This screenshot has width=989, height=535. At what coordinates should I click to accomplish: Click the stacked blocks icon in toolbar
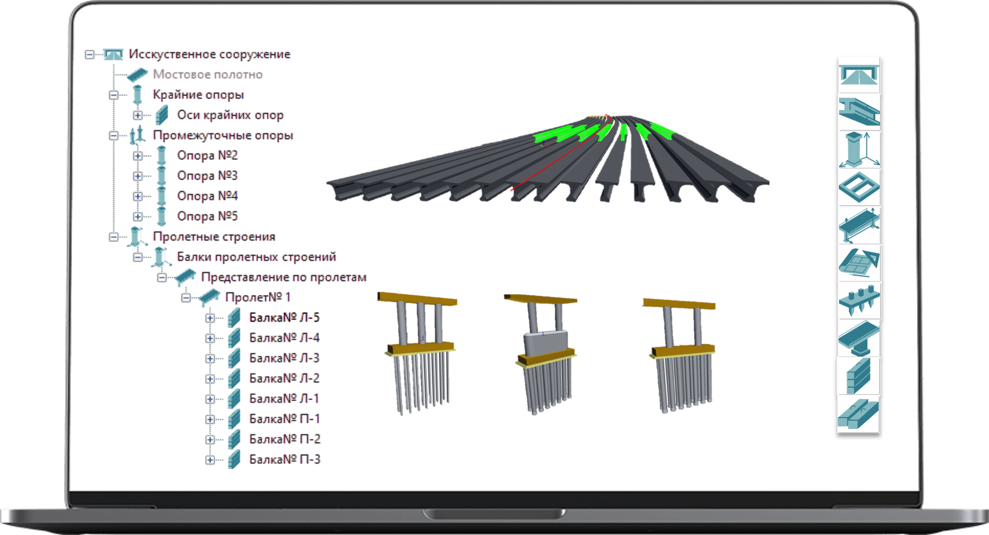858,376
